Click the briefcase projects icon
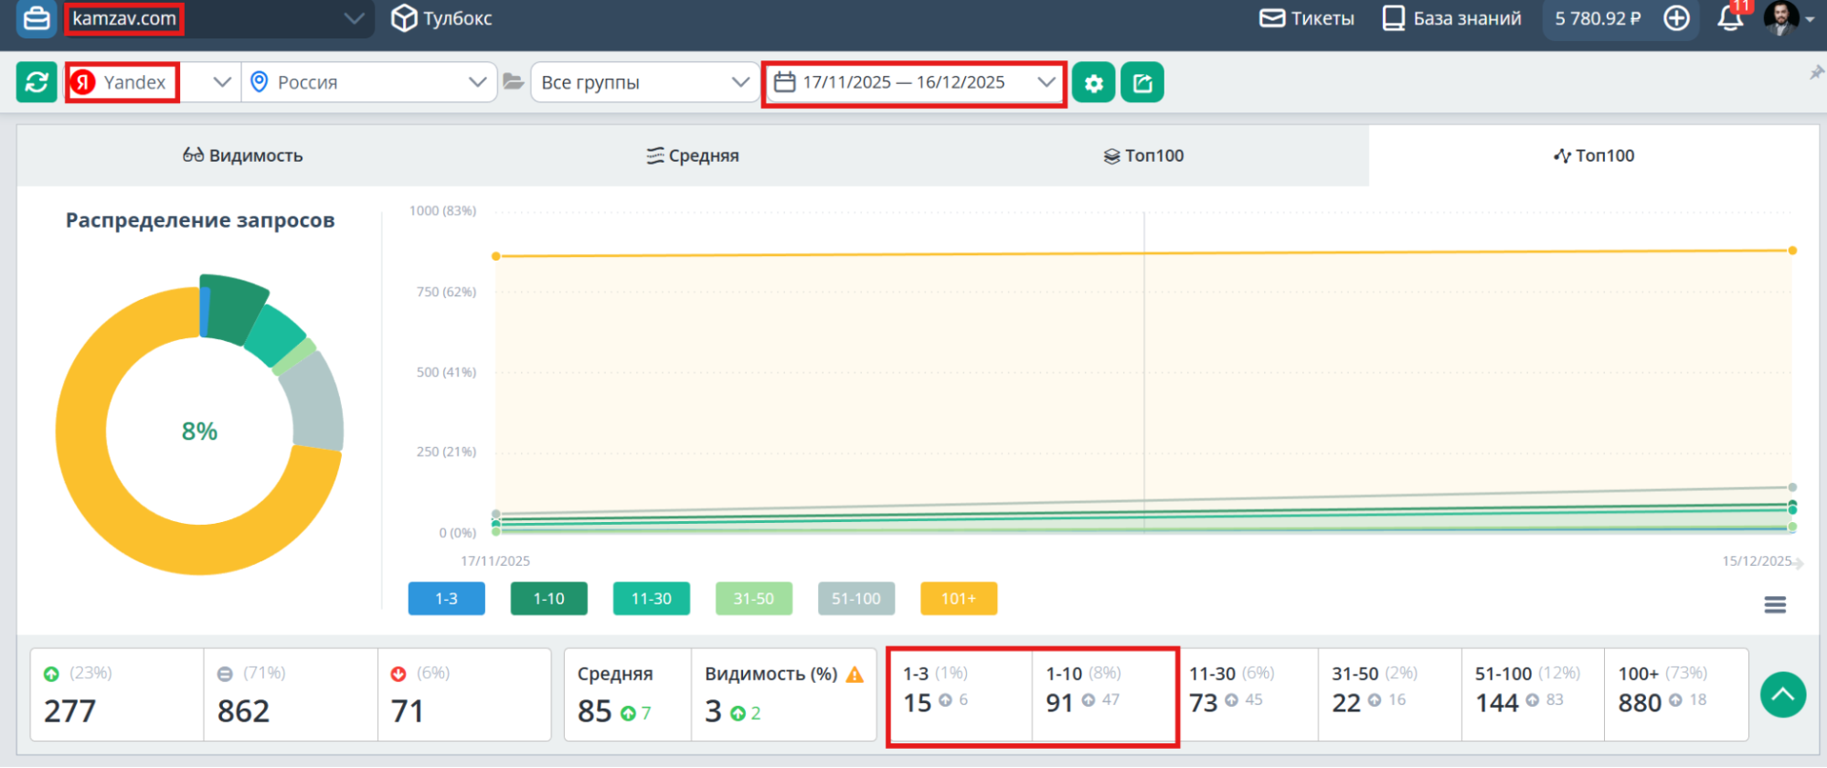Image resolution: width=1827 pixels, height=768 pixels. [37, 18]
